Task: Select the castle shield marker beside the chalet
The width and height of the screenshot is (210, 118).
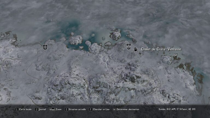Action: point(129,47)
